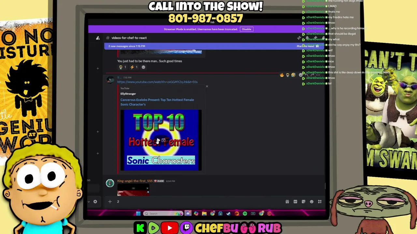The width and height of the screenshot is (417, 234).
Task: Open the sticker picker
Action: click(x=304, y=202)
